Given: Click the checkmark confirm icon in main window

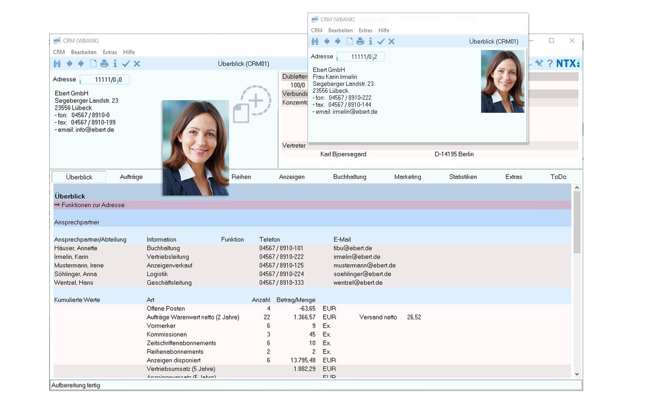Looking at the screenshot, I should pyautogui.click(x=126, y=64).
